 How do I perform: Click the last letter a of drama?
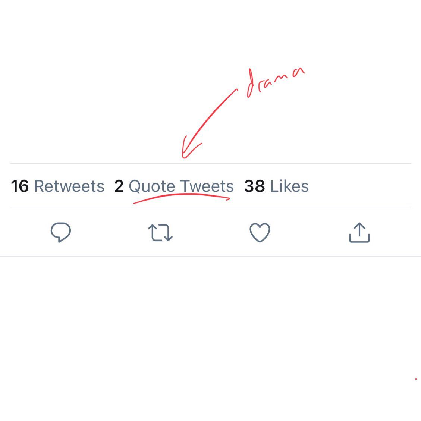(299, 72)
